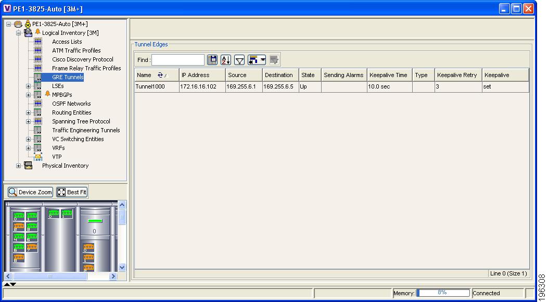Viewport: 548px width, 302px height.
Task: Click the export table to file icon
Action: (x=212, y=60)
